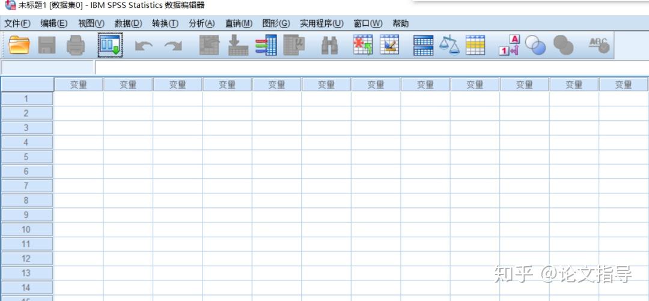Click the Run descriptive statistics icon

pyautogui.click(x=294, y=45)
